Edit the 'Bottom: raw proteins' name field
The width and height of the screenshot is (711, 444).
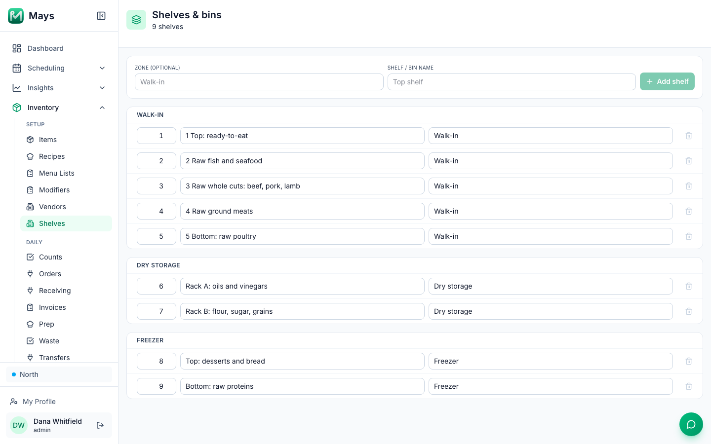point(302,386)
